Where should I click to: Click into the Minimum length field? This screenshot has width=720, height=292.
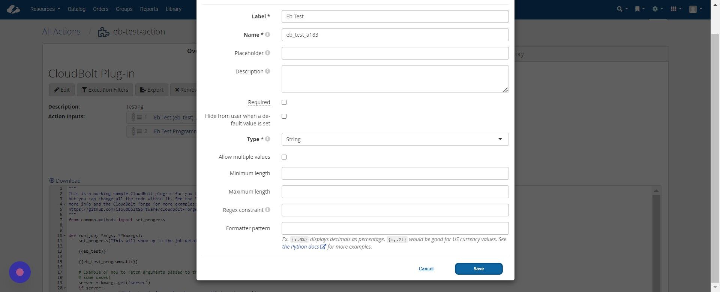click(395, 173)
